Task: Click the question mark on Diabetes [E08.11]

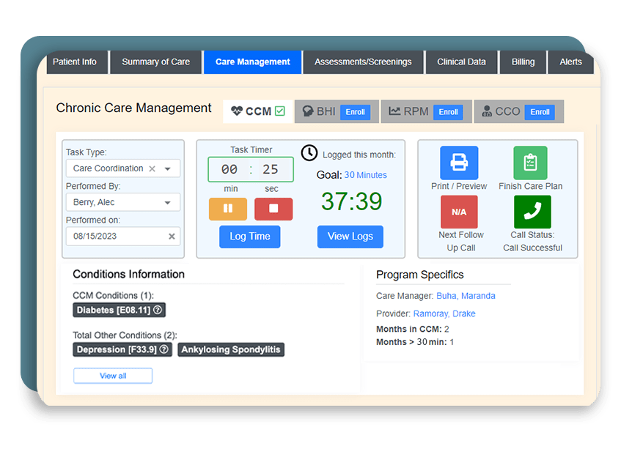Action: (158, 310)
